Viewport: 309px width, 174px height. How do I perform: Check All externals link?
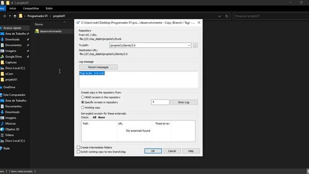pos(95,117)
